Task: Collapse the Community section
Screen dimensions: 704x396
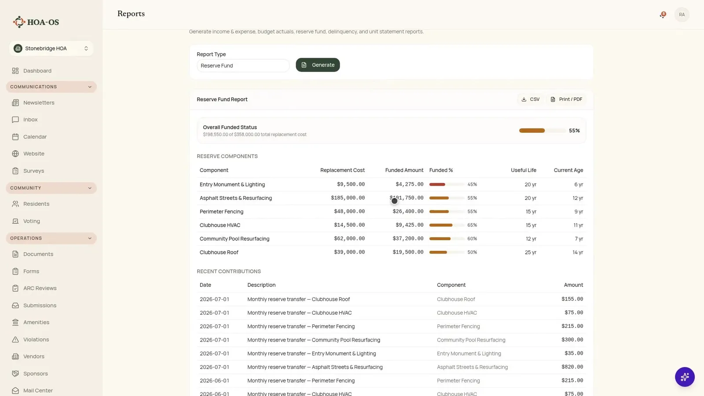Action: tap(51, 188)
